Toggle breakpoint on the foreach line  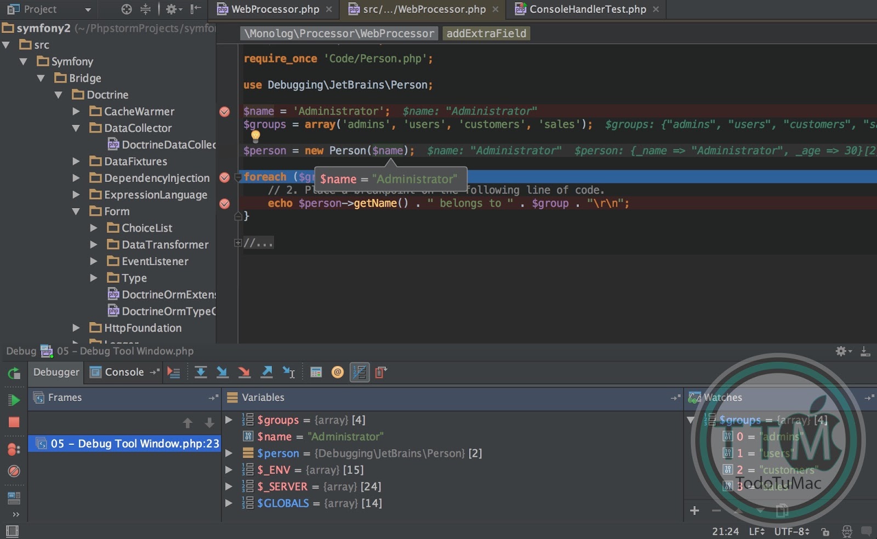225,177
